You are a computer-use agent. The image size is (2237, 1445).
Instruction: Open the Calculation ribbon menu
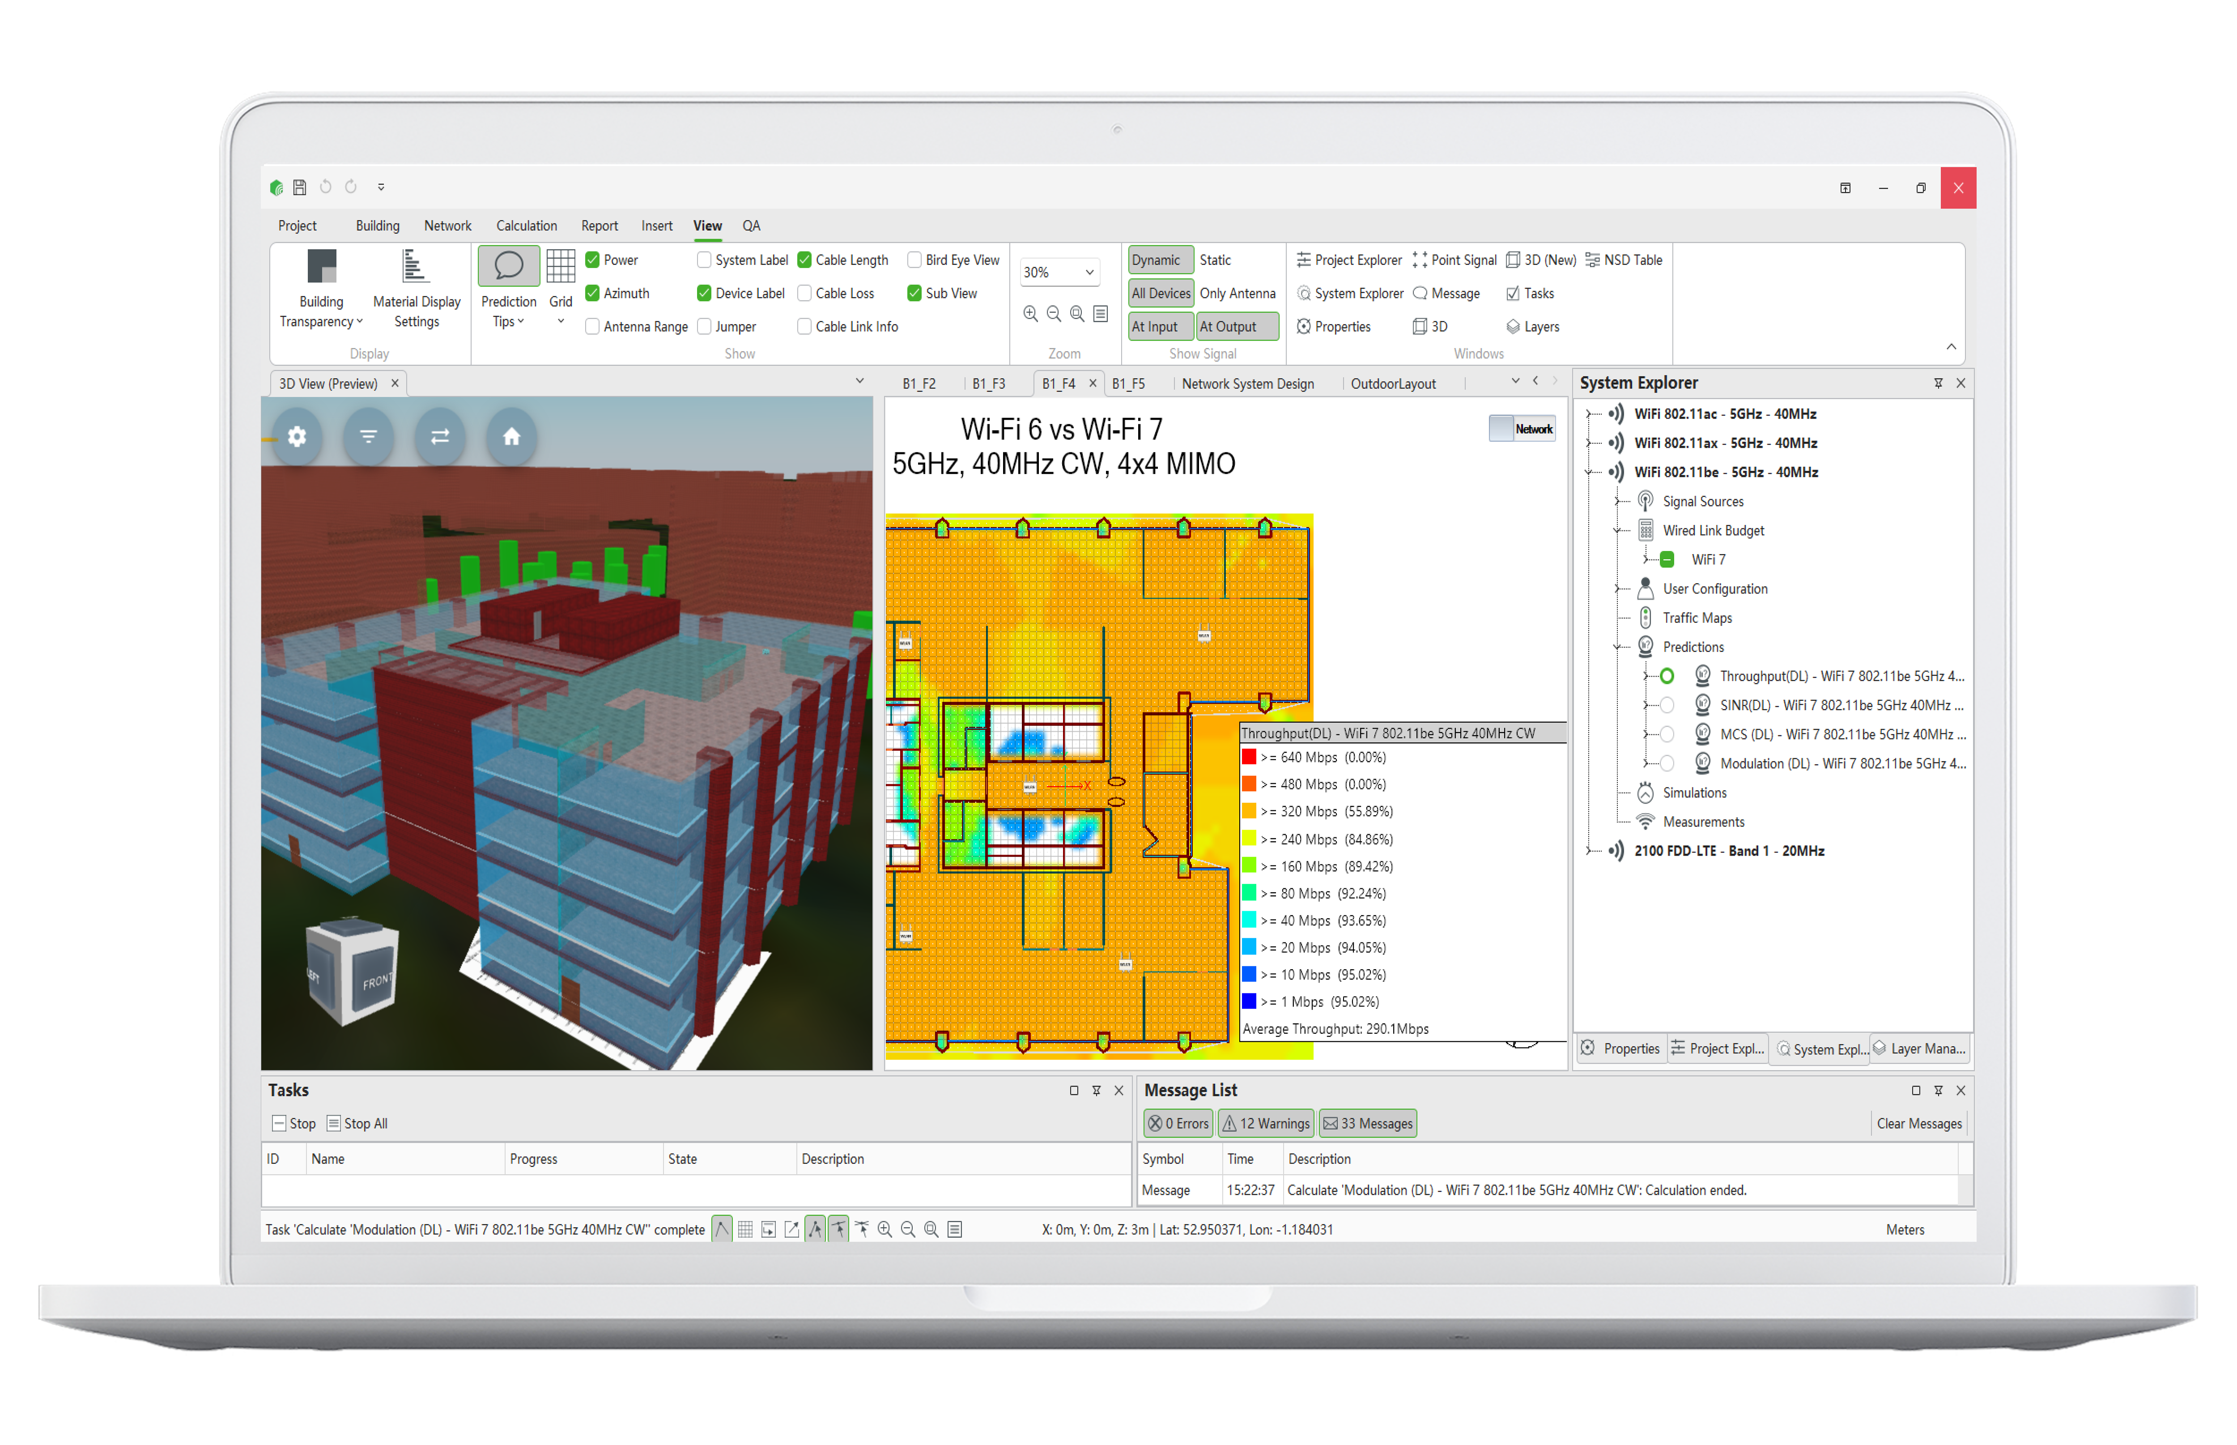(x=527, y=225)
